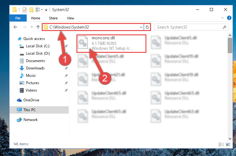Close the System32 window

click(226, 10)
